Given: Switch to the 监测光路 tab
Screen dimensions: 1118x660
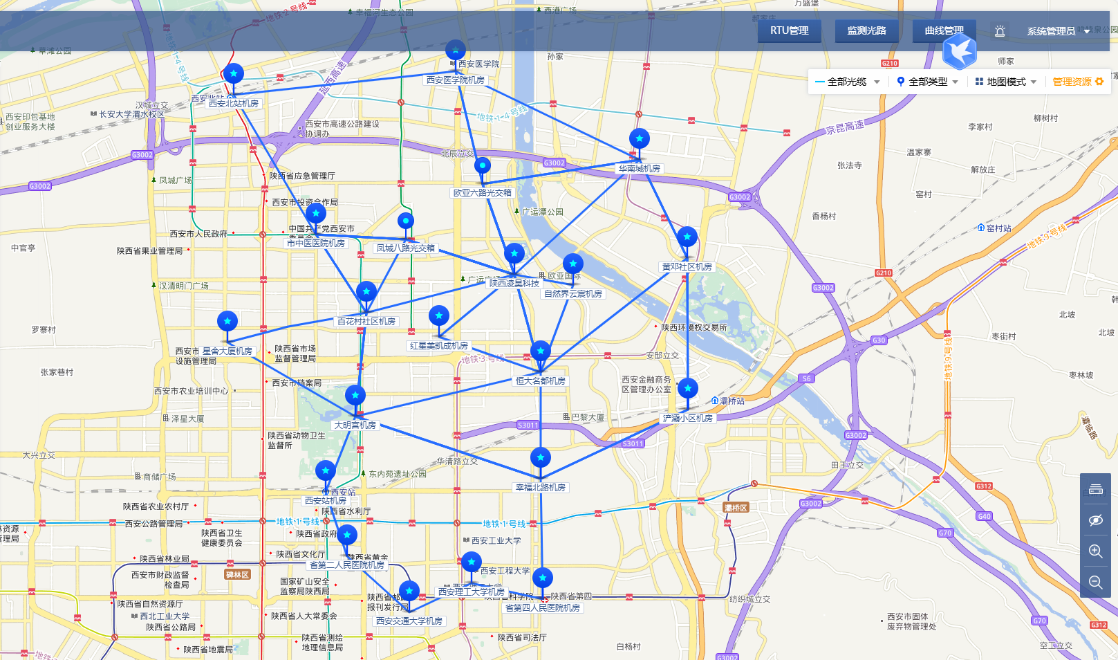Looking at the screenshot, I should (x=866, y=30).
